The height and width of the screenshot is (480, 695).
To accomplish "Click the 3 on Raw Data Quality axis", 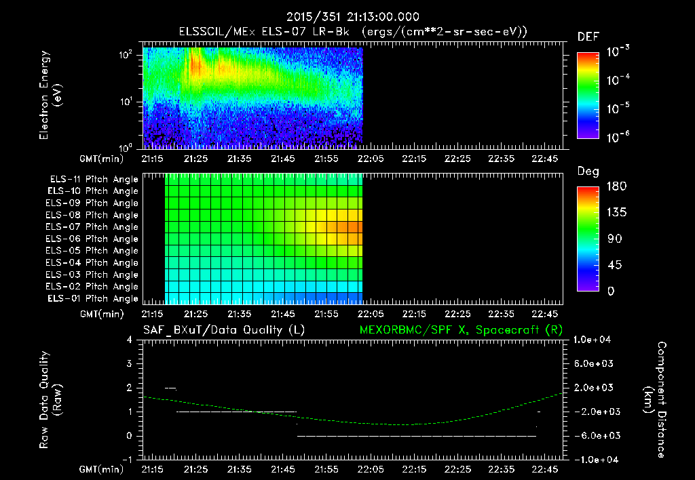I will [x=130, y=363].
